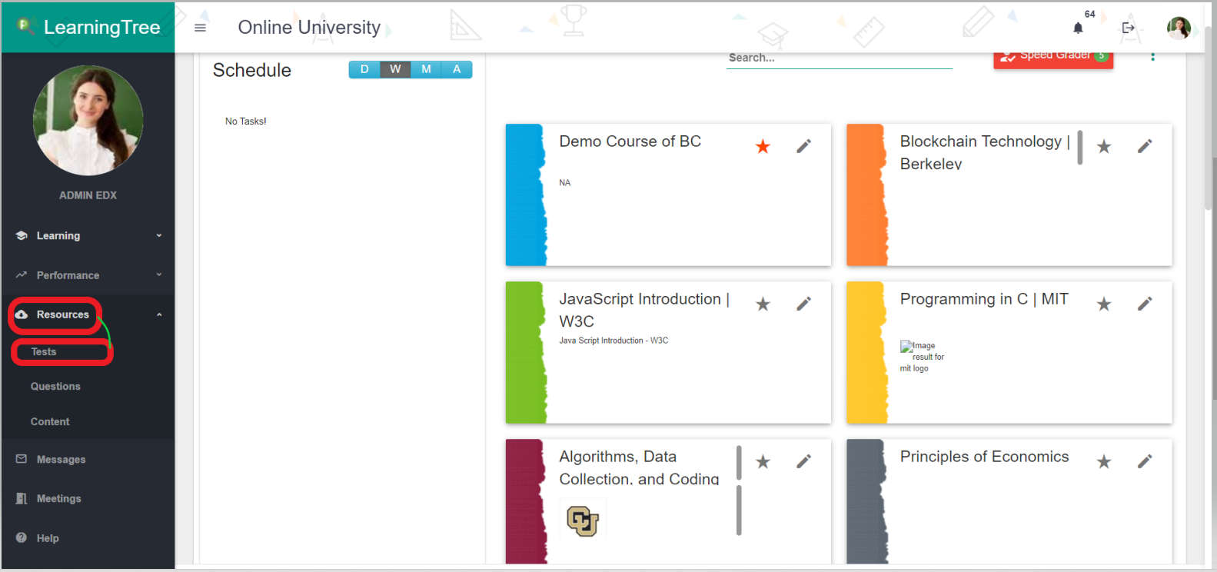Click edit pencil on Blockchain Technology card
This screenshot has width=1217, height=572.
coord(1144,146)
